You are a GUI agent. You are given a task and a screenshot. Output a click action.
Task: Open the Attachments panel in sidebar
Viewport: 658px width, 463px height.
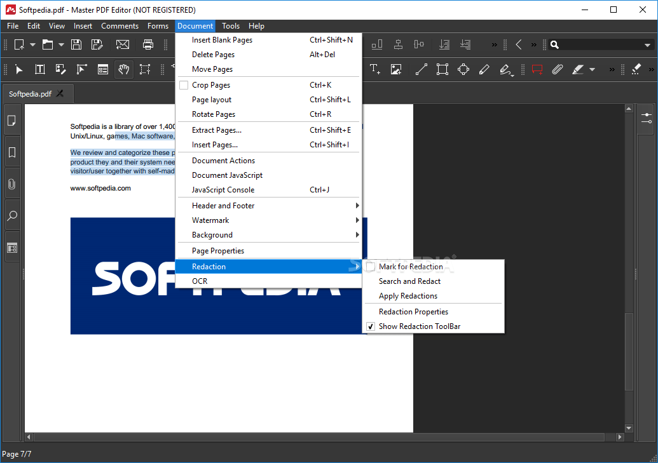click(x=12, y=184)
